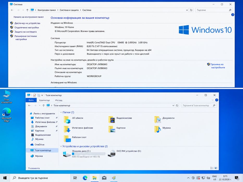Screen dimensions: 243x182
Task: Open recent locations dropdown in Система window
Action: (x=23, y=10)
